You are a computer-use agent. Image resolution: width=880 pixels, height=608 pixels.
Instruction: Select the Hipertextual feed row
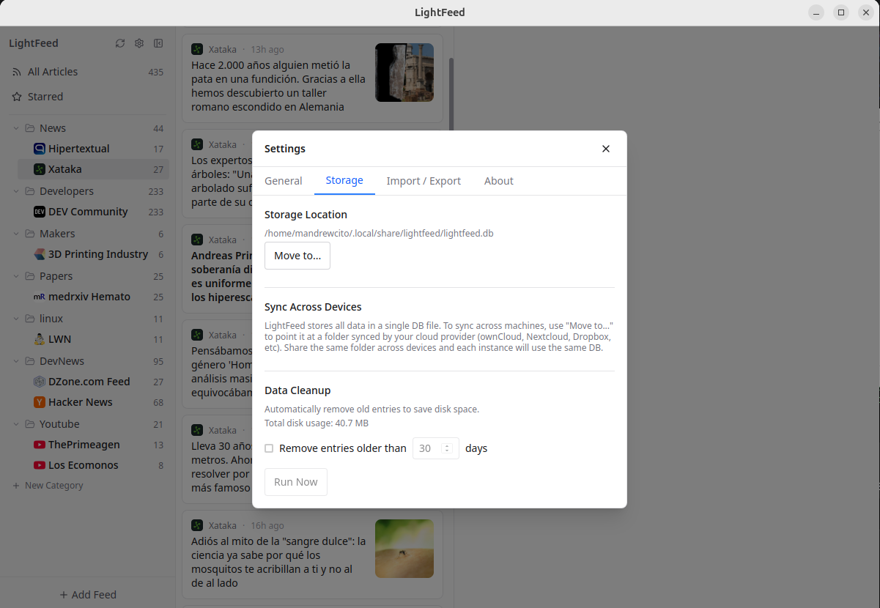93,149
